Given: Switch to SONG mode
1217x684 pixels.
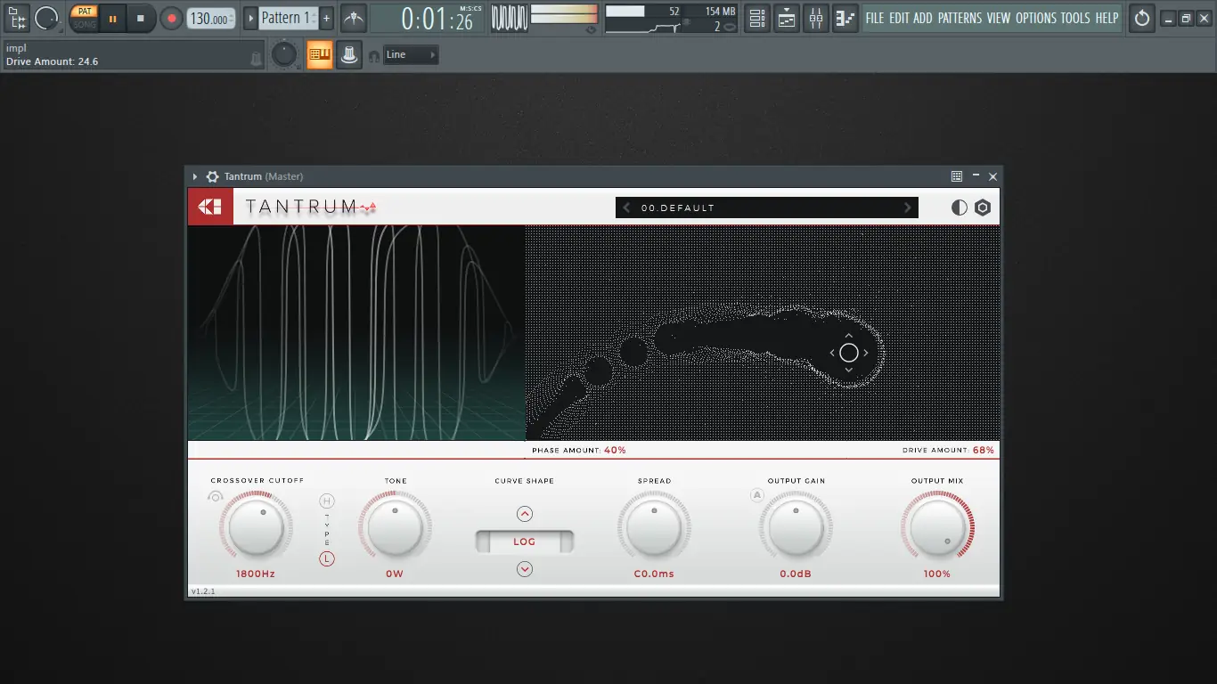Looking at the screenshot, I should point(85,24).
